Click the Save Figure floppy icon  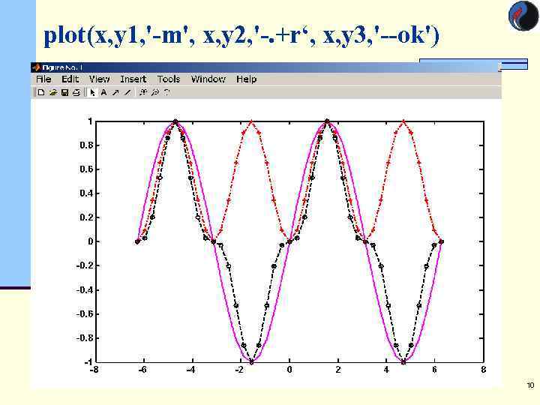[x=64, y=92]
